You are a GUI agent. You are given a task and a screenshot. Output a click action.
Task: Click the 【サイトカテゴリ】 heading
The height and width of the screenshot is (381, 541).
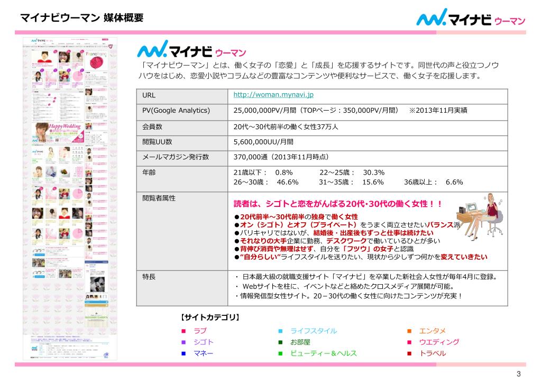[x=210, y=317]
